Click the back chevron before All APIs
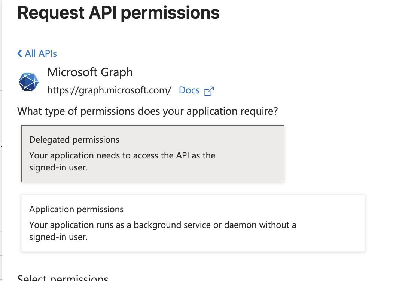This screenshot has height=281, width=393. 19,53
